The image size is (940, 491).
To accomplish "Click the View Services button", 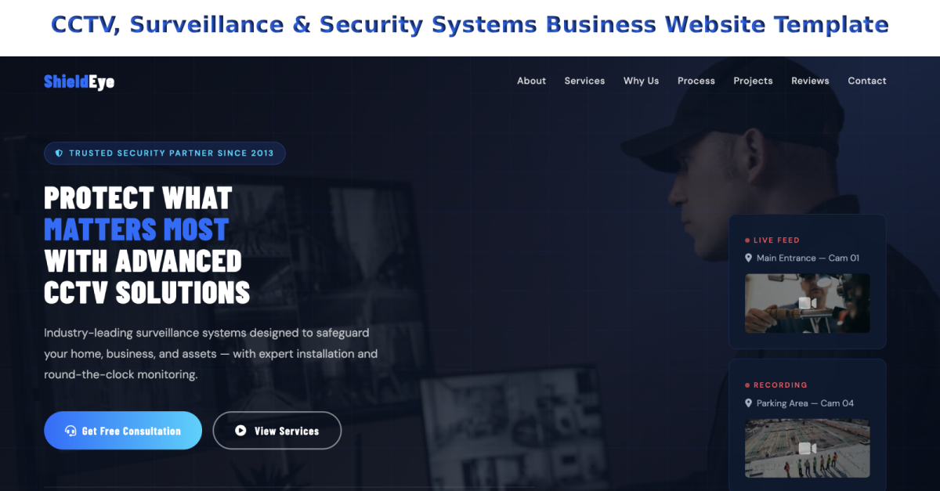I will pos(277,431).
